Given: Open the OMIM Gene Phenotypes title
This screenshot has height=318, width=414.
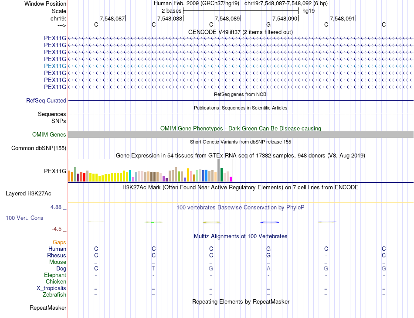Looking at the screenshot, I should pyautogui.click(x=241, y=129).
